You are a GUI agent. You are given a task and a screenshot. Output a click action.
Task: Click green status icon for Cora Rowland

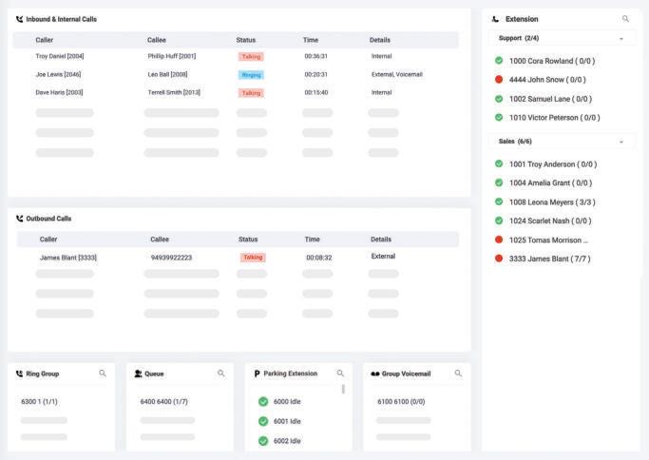click(x=499, y=61)
